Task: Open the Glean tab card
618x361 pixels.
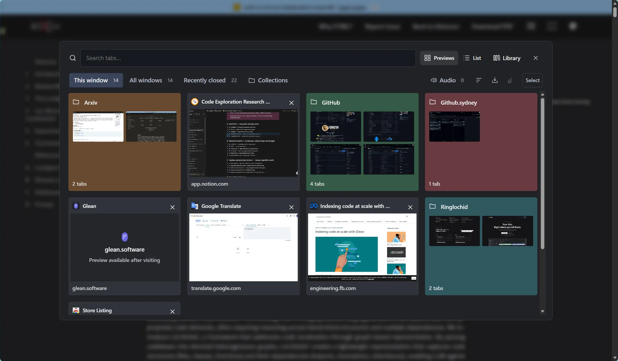Action: (125, 246)
